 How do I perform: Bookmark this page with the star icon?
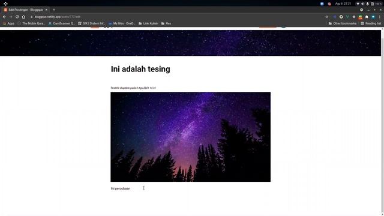pos(326,17)
